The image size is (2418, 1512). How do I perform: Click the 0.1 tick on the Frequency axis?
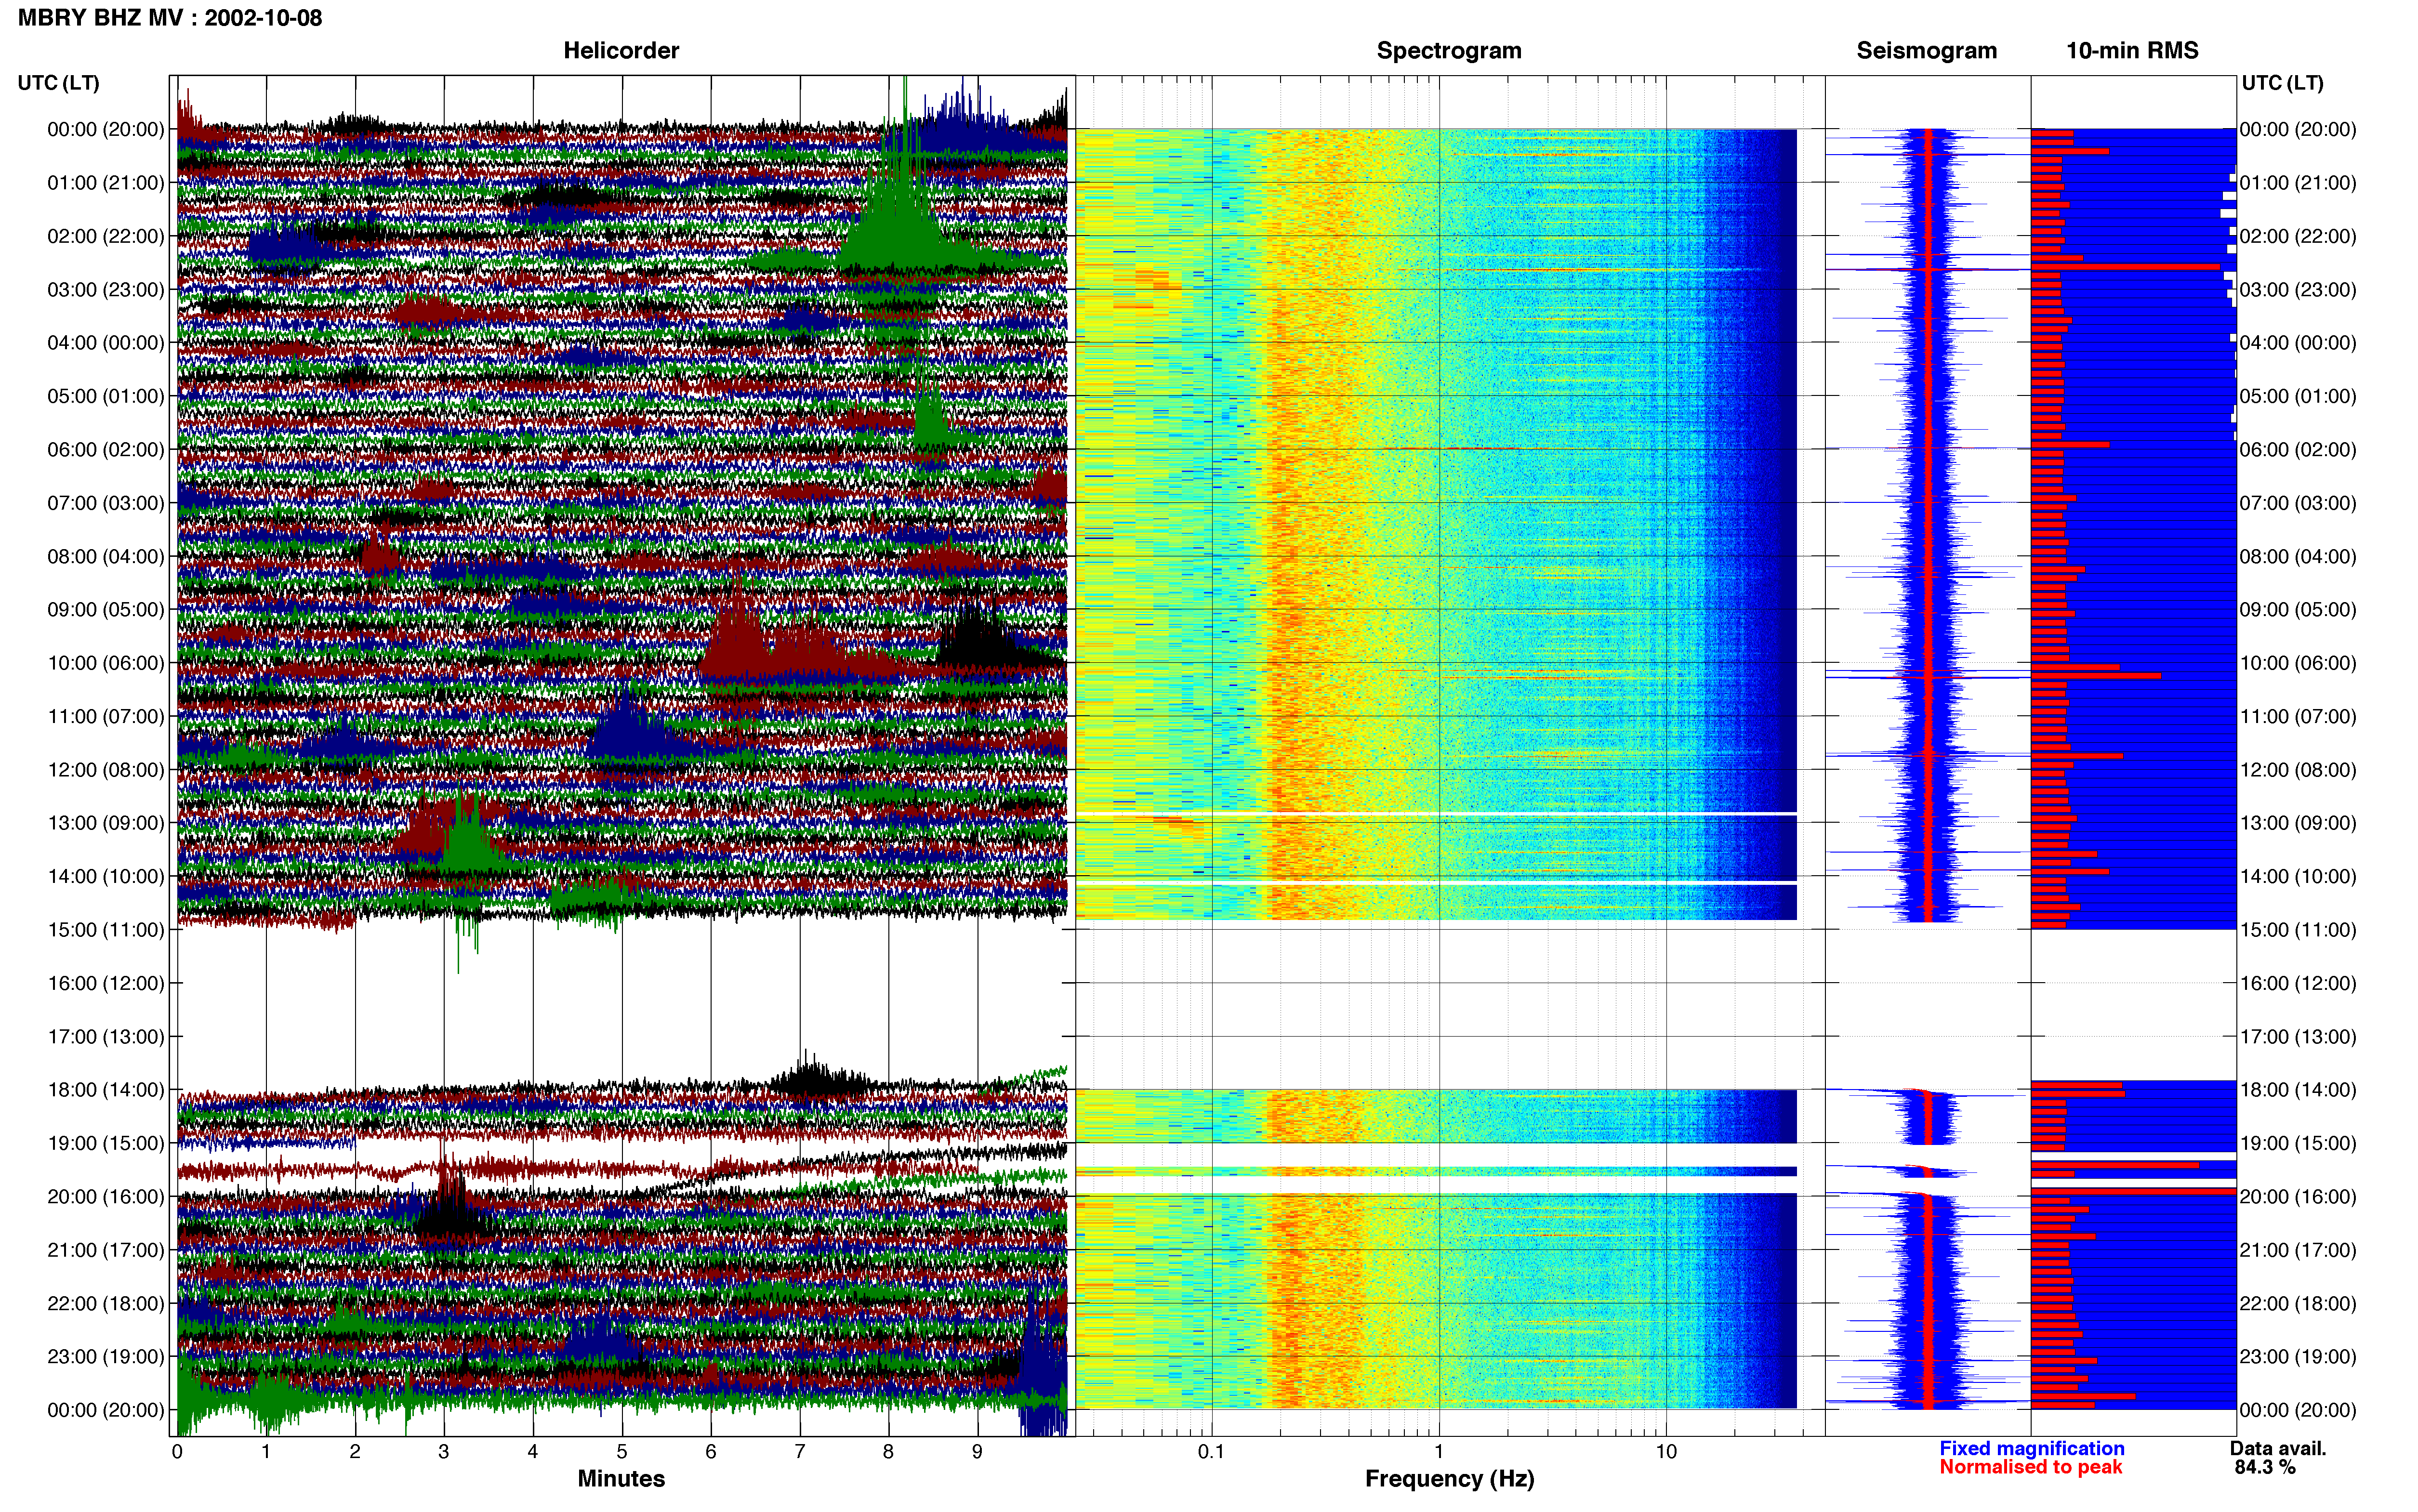[x=1211, y=1452]
